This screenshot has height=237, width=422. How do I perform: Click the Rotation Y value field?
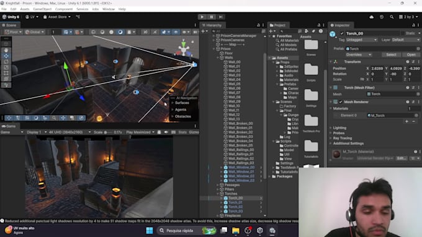tap(395, 74)
